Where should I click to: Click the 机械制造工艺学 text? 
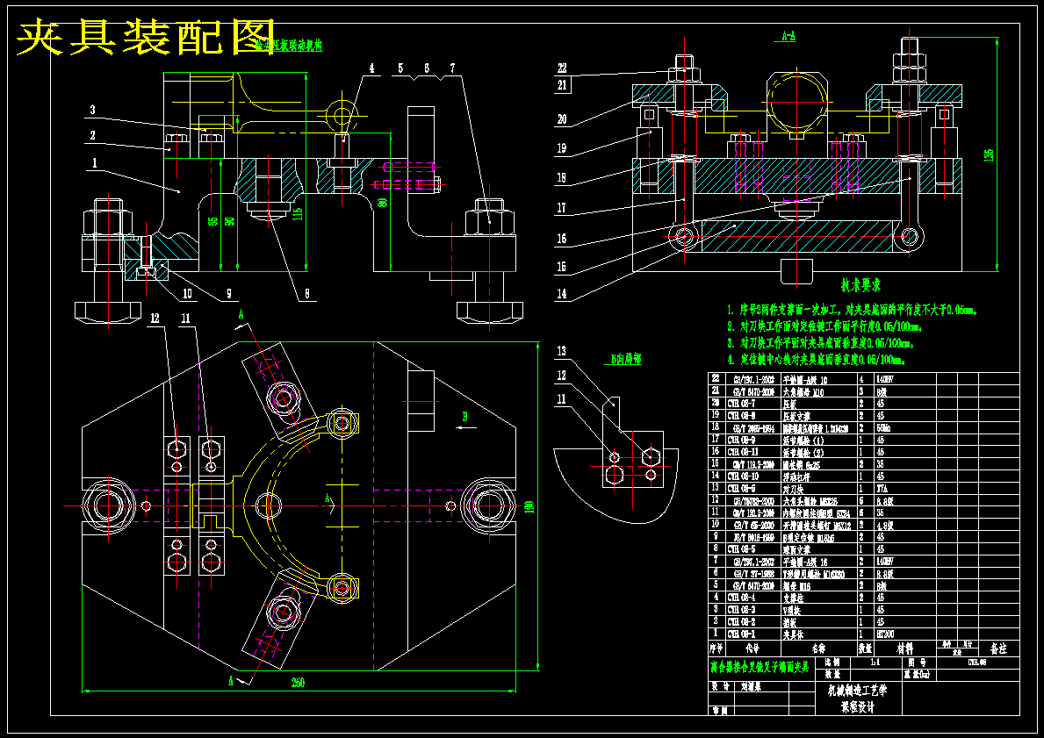(x=858, y=690)
